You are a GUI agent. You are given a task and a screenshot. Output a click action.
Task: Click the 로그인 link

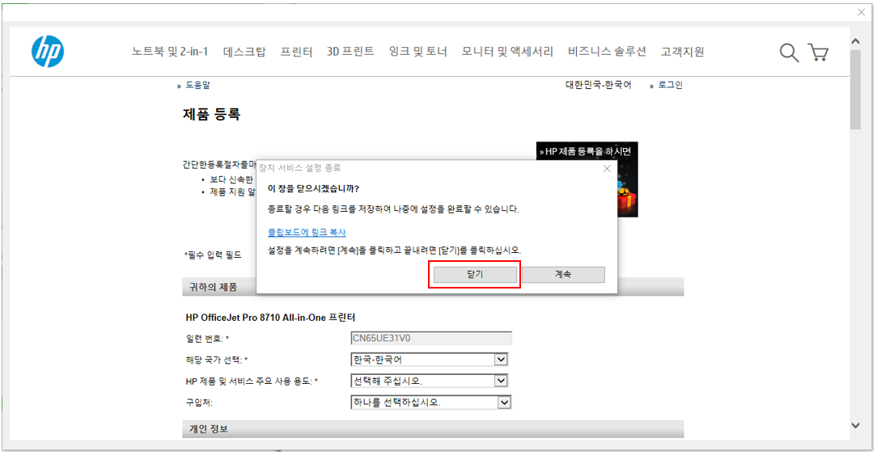670,85
